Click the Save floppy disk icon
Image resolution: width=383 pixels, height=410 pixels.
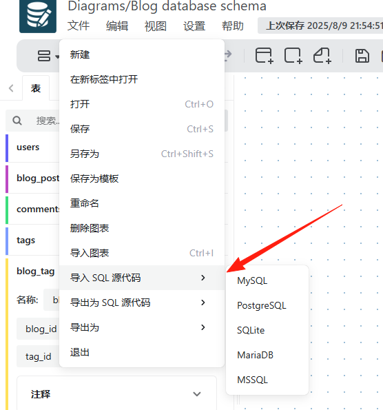[362, 56]
